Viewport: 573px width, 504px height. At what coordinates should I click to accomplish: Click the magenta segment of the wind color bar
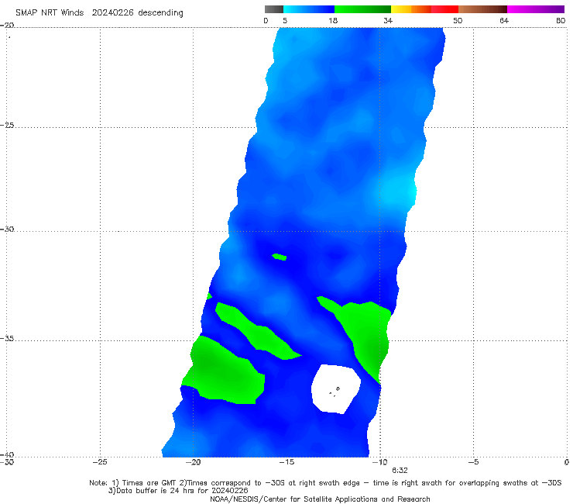pos(536,9)
